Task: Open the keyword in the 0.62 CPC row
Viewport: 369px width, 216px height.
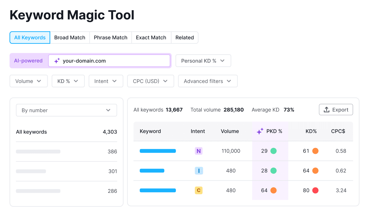Action: pos(152,171)
